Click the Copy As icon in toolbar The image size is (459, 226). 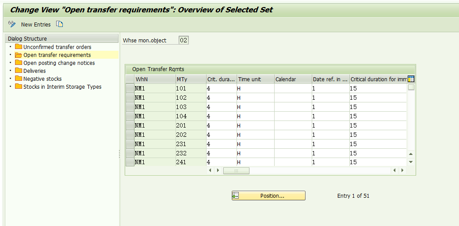[60, 24]
